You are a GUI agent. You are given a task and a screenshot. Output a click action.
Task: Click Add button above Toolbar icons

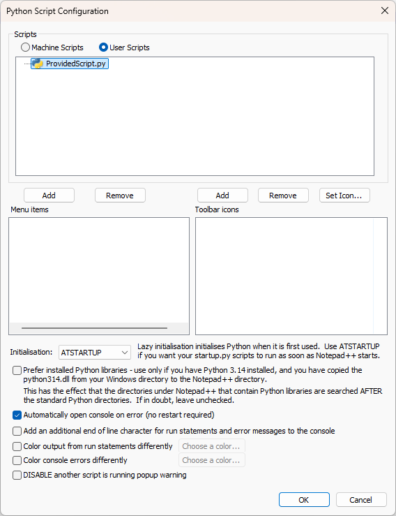[x=222, y=196]
